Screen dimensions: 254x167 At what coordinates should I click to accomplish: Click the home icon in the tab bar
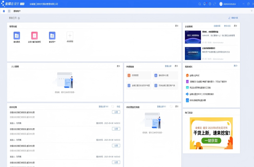coord(3,11)
